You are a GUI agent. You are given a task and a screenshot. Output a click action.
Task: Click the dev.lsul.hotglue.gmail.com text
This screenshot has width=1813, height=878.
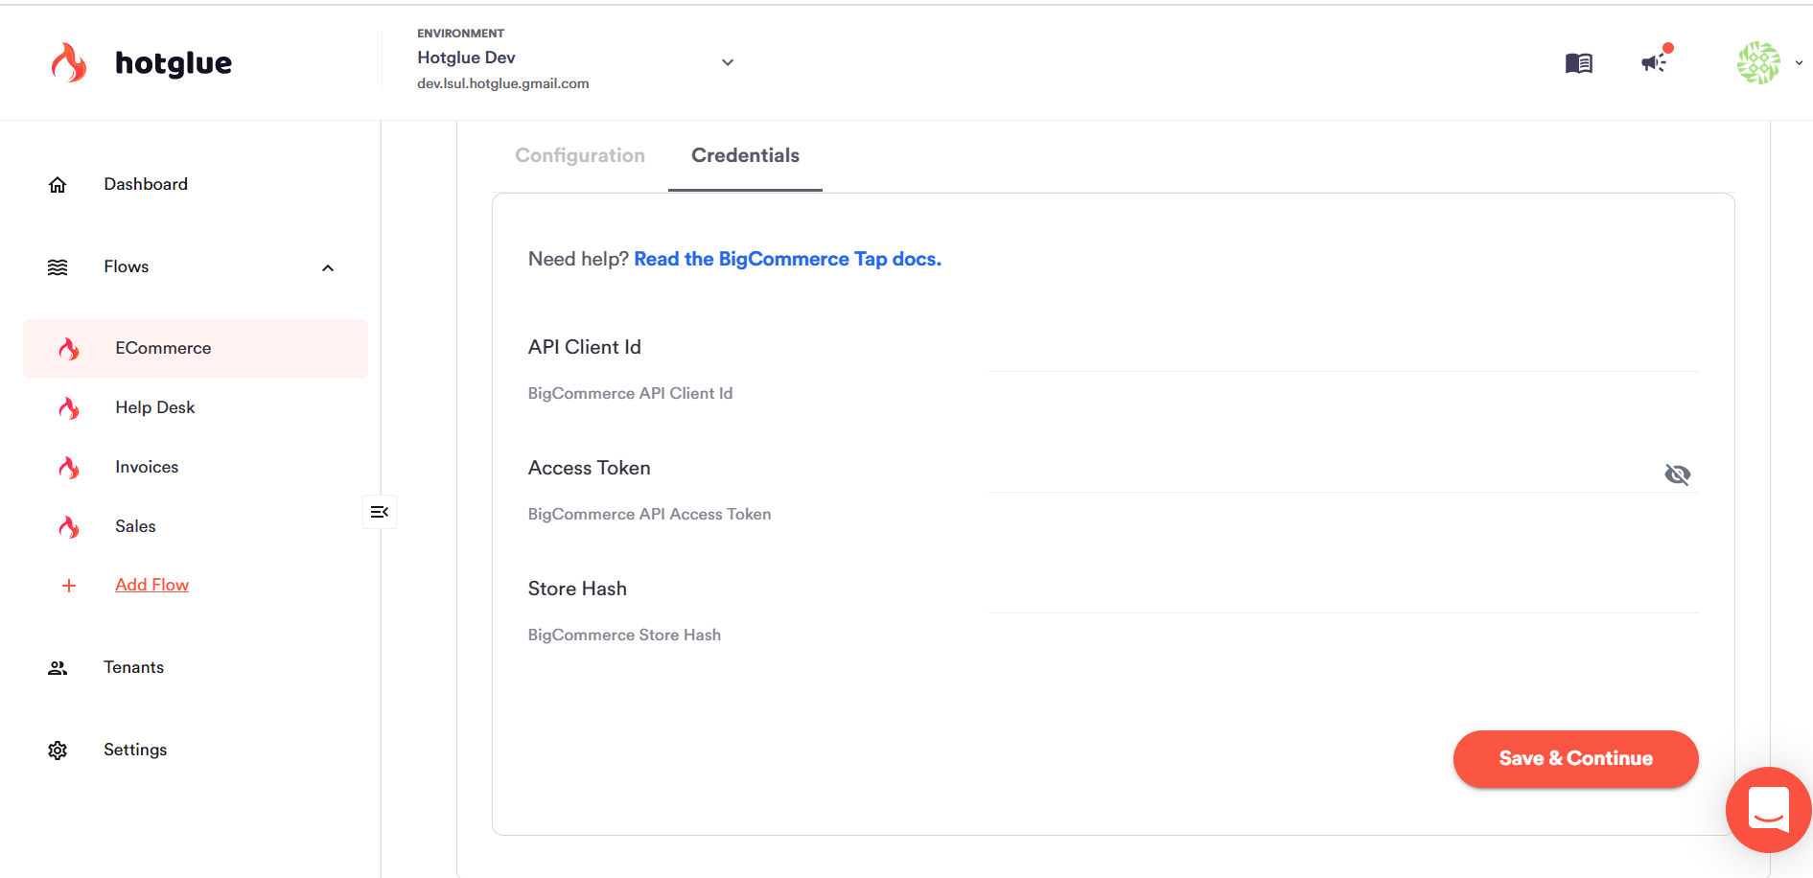pyautogui.click(x=502, y=83)
